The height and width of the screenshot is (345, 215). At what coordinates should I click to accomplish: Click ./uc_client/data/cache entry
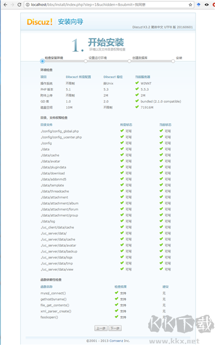(57, 227)
